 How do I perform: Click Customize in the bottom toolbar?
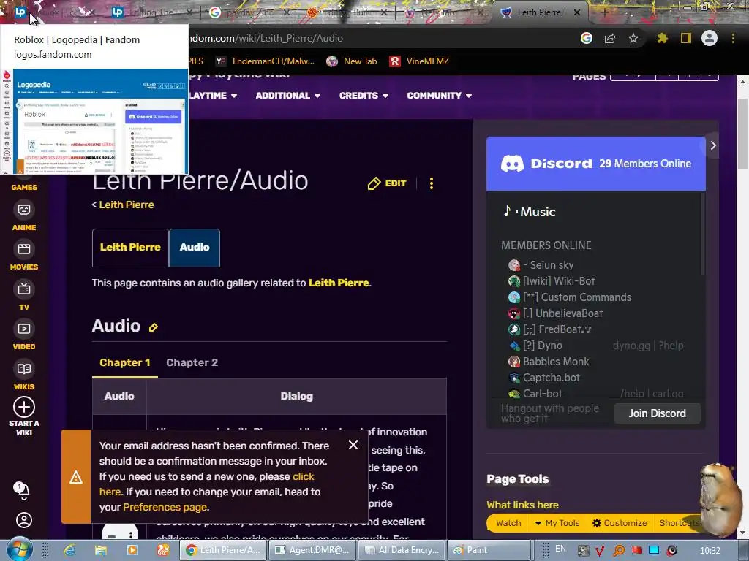coord(620,523)
